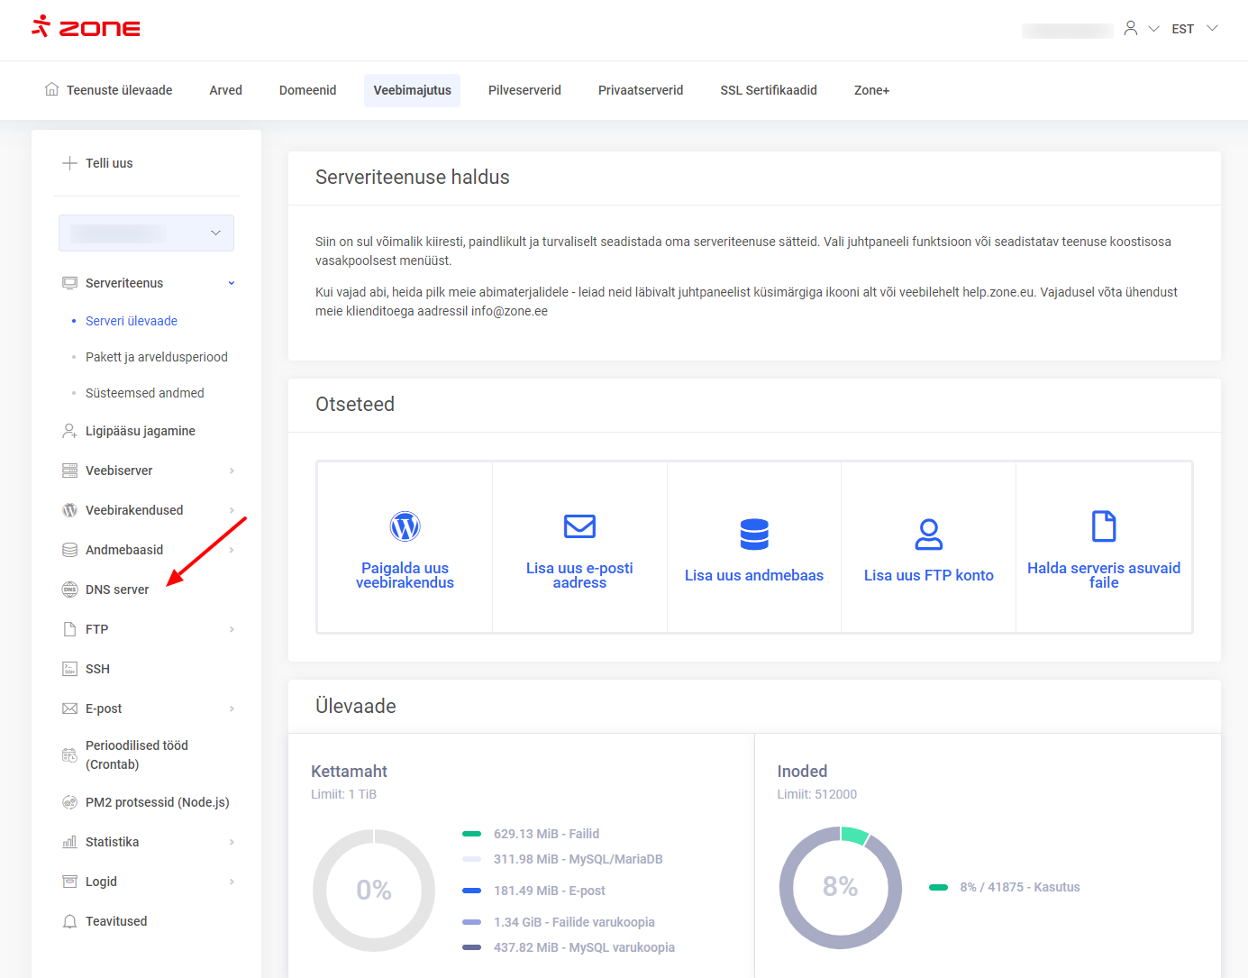Click the file icon for server files
The width and height of the screenshot is (1248, 978).
pos(1104,526)
